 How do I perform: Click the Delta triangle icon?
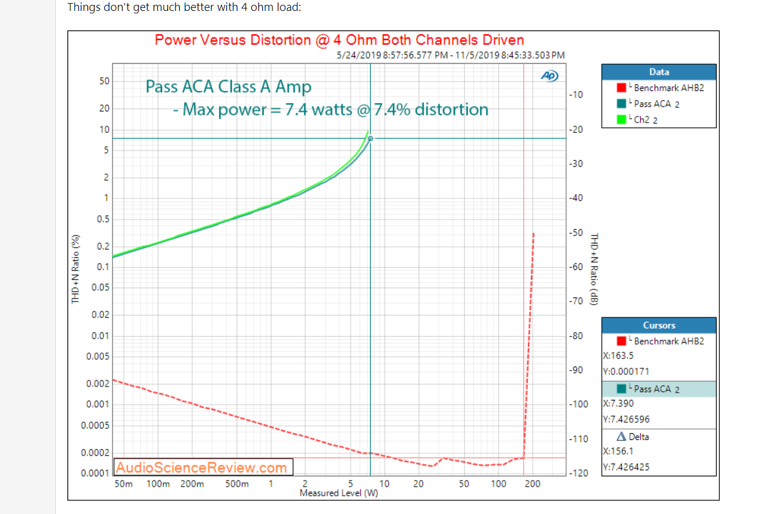621,436
